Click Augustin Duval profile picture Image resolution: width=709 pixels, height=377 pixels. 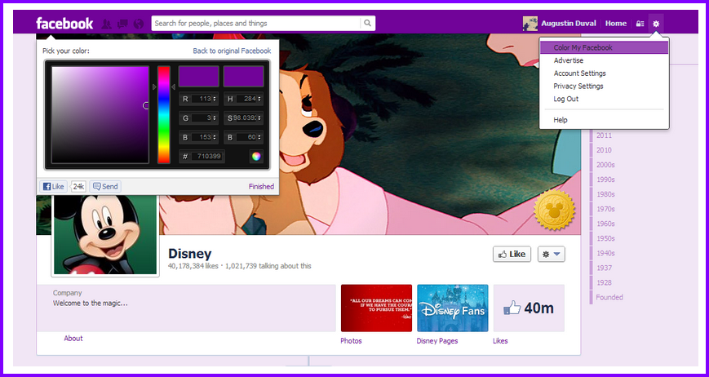pos(530,24)
